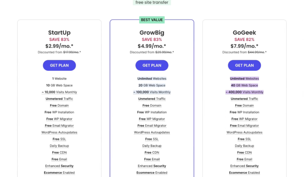
Task: Click the GoGeek plan heading
Action: click(244, 32)
